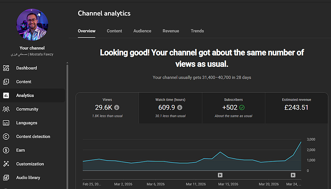Screen dimensions: 331x189
Task: Select Analytics in the sidebar
Action: pos(32,95)
